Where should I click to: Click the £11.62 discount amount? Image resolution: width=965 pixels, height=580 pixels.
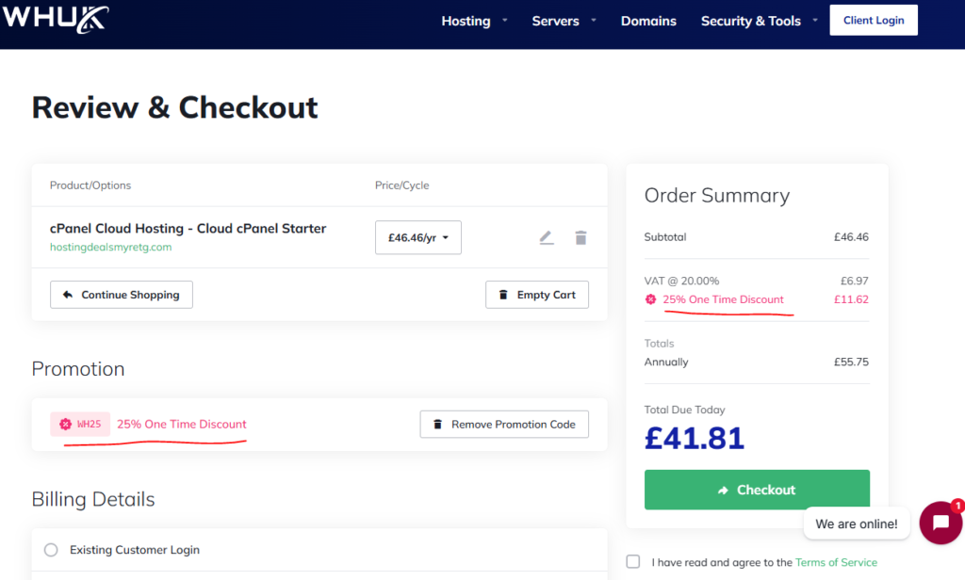(x=851, y=299)
